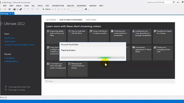
Task: Collapse the Start Page side arrow
Action: pos(1,23)
